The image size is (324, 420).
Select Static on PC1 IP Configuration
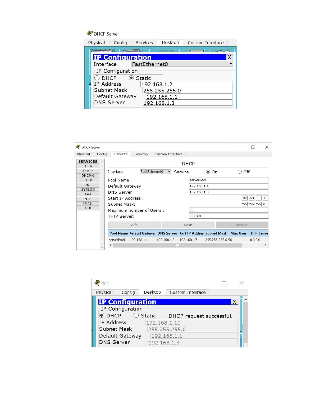coord(136,316)
